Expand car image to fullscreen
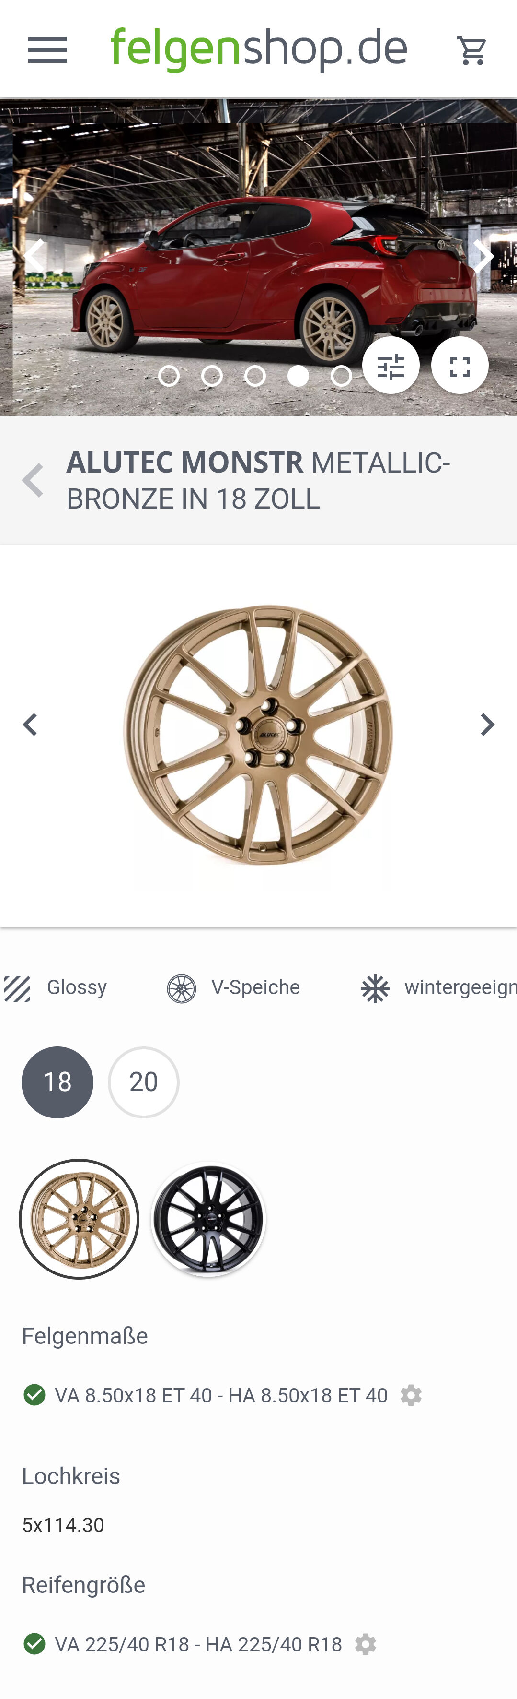The width and height of the screenshot is (517, 1699). [460, 366]
